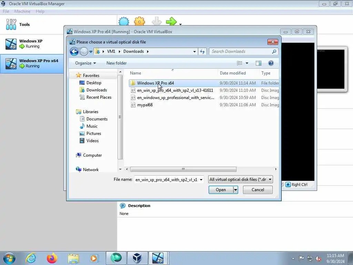Screen dimensions: 353x265
Task: Open the Show button dropdown arrow
Action: [x=180, y=24]
